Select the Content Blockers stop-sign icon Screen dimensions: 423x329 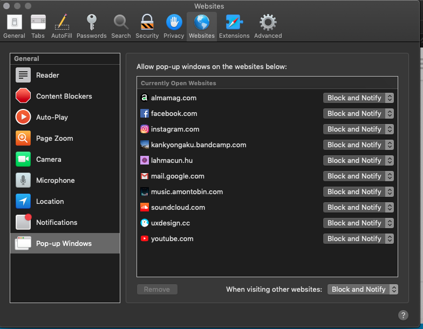23,96
